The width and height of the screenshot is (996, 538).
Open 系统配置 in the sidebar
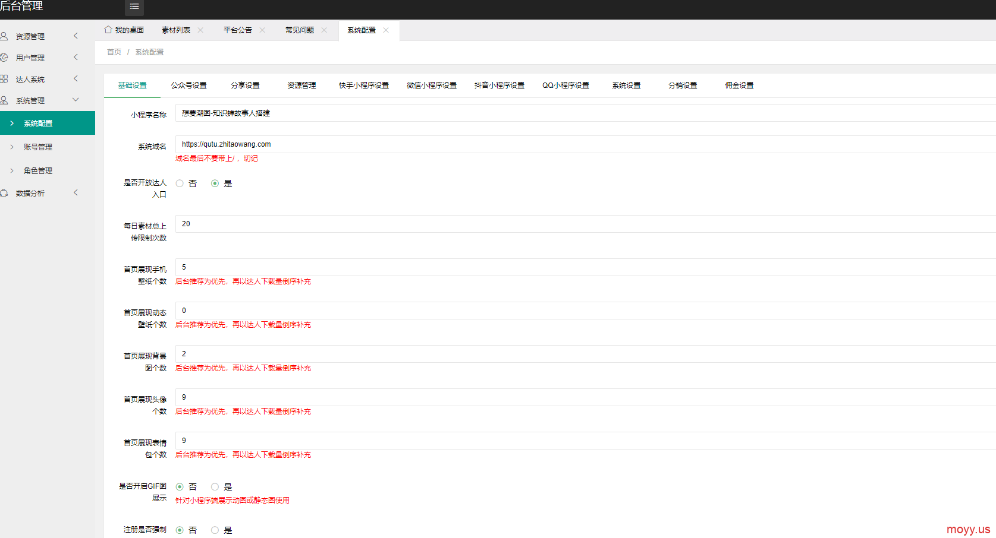click(48, 123)
